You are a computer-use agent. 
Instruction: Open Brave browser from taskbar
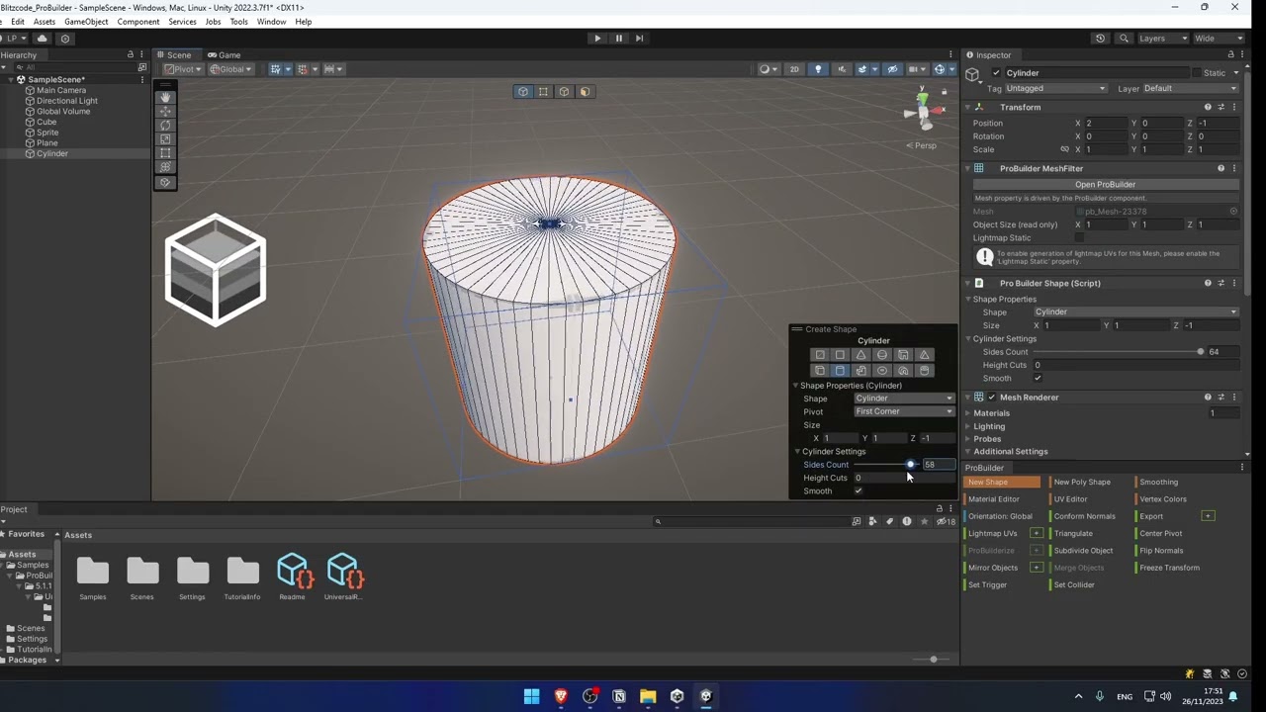[561, 696]
